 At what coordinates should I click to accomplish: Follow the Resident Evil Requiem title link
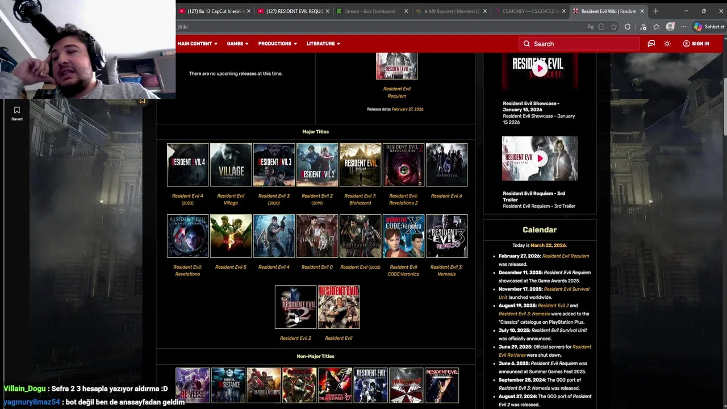click(396, 92)
